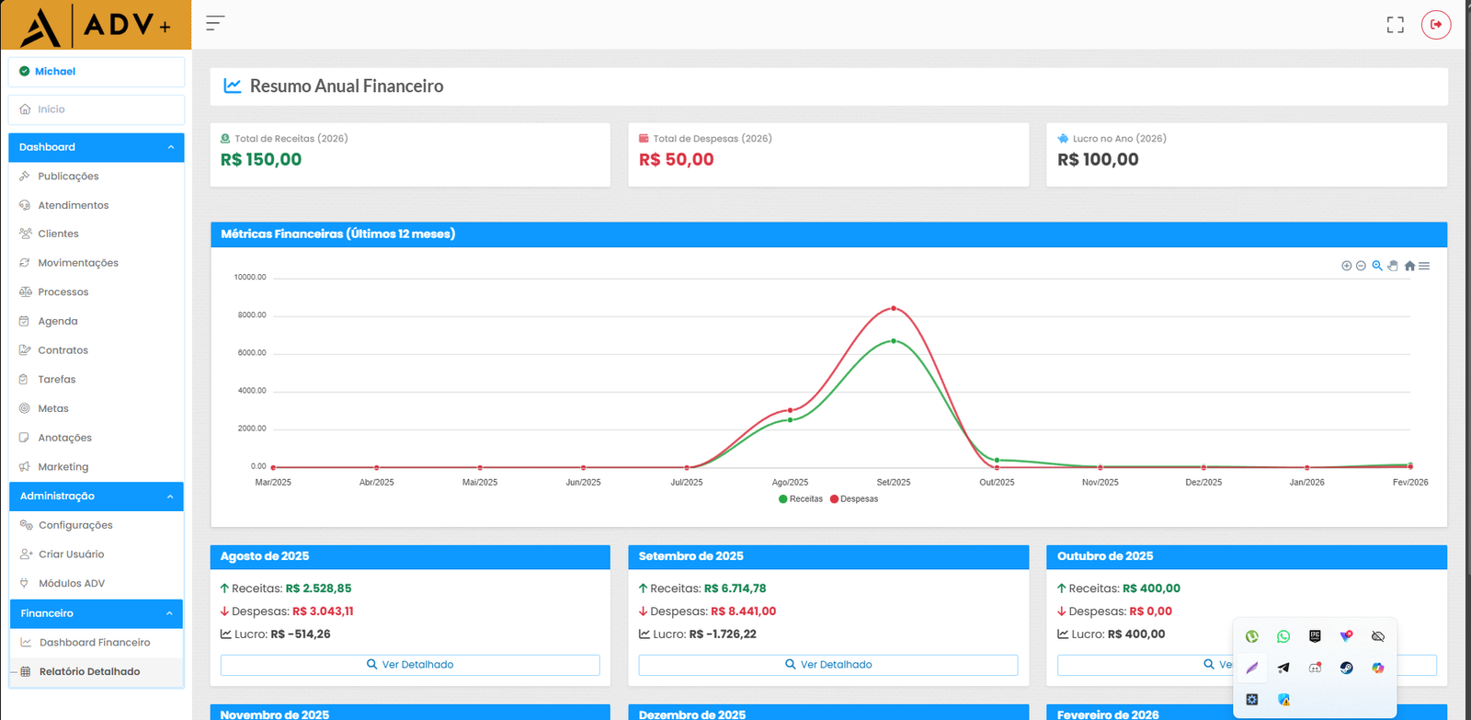Toggle Receitas series in chart legend
The image size is (1471, 720).
pyautogui.click(x=801, y=499)
